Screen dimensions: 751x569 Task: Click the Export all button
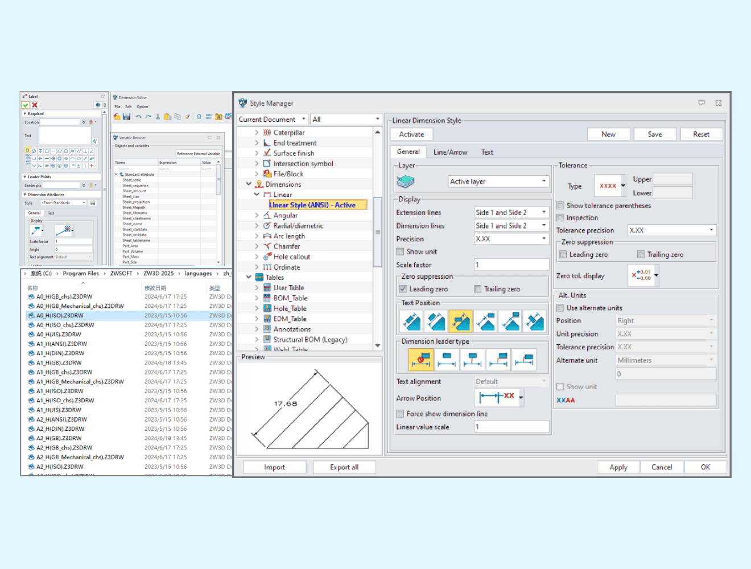point(344,467)
